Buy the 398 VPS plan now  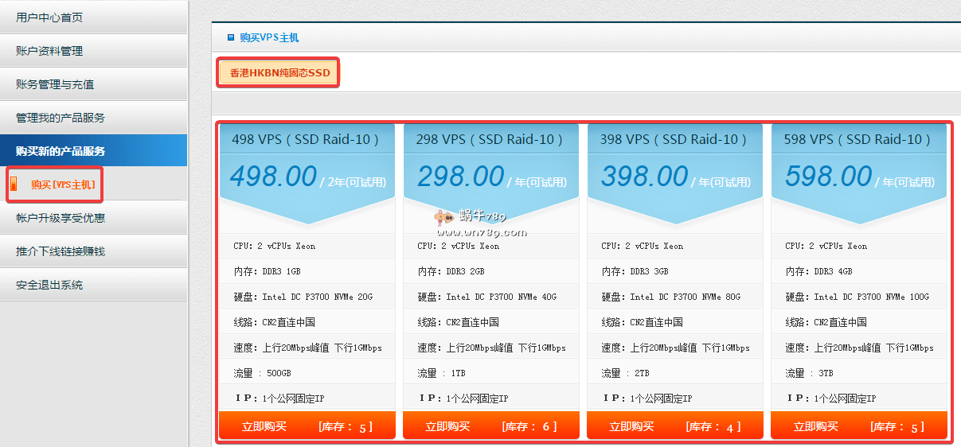coord(631,426)
